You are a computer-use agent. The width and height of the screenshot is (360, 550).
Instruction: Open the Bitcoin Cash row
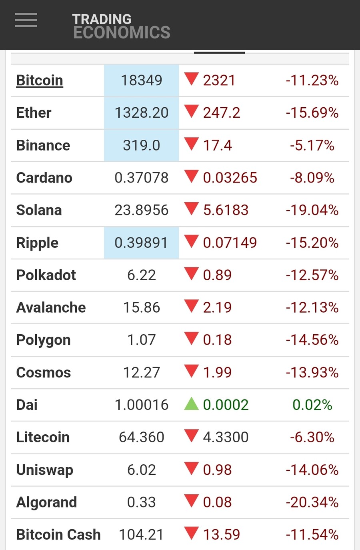pyautogui.click(x=58, y=535)
